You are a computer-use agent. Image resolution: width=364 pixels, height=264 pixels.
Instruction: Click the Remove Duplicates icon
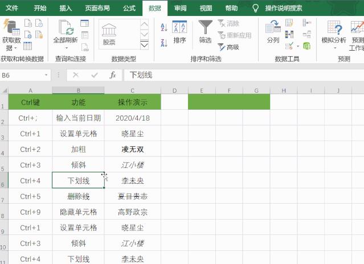(x=289, y=35)
